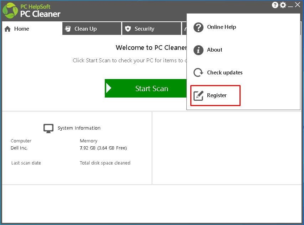Open the Clean Up tab

point(92,28)
